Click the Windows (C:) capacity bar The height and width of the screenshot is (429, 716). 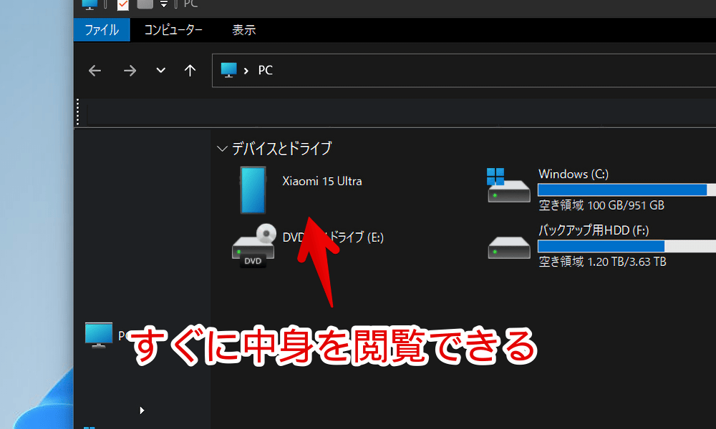(627, 189)
